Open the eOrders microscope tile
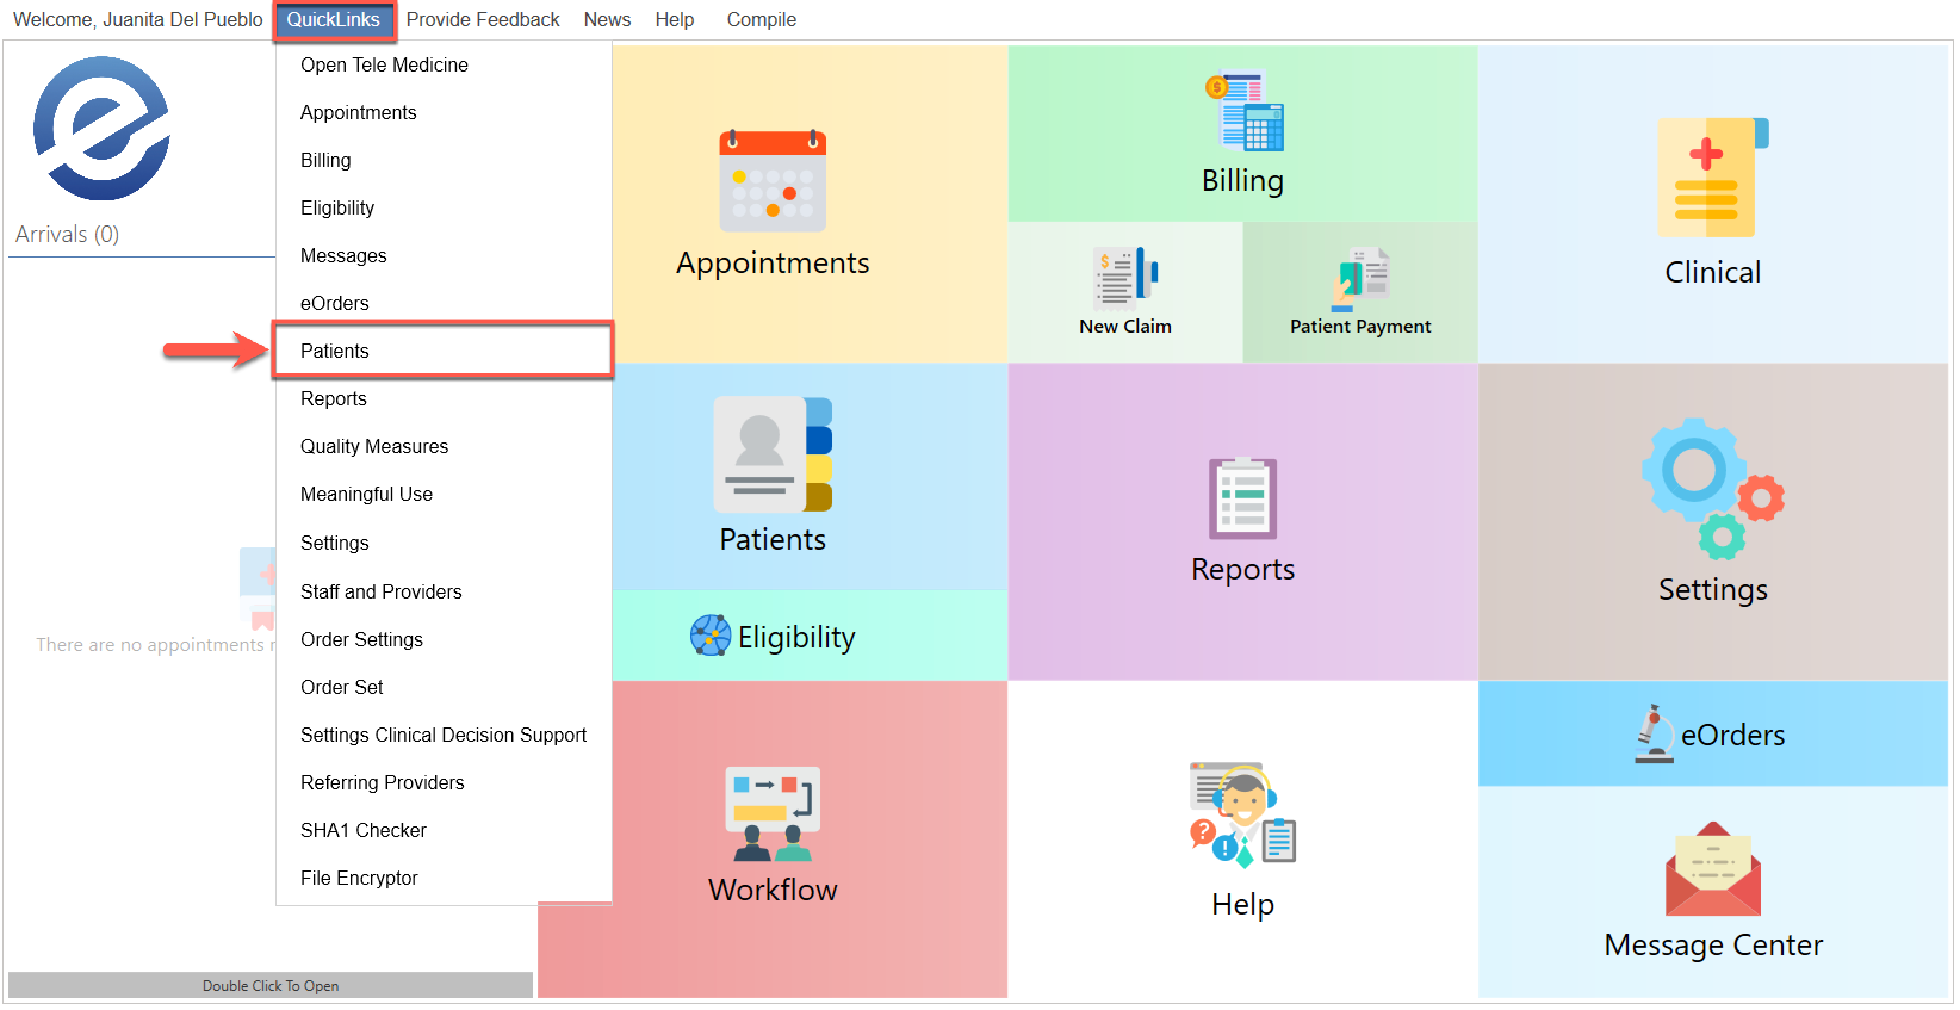The width and height of the screenshot is (1960, 1010). pyautogui.click(x=1654, y=734)
